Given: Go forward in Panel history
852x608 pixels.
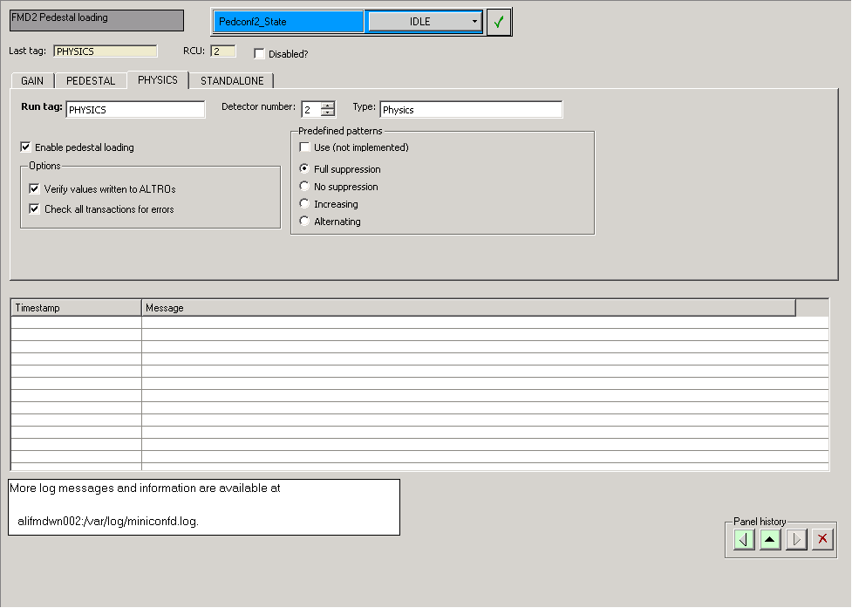Looking at the screenshot, I should (796, 540).
